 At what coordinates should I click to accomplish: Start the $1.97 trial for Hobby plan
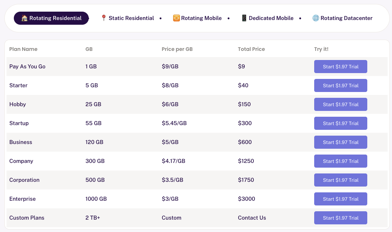pyautogui.click(x=340, y=104)
